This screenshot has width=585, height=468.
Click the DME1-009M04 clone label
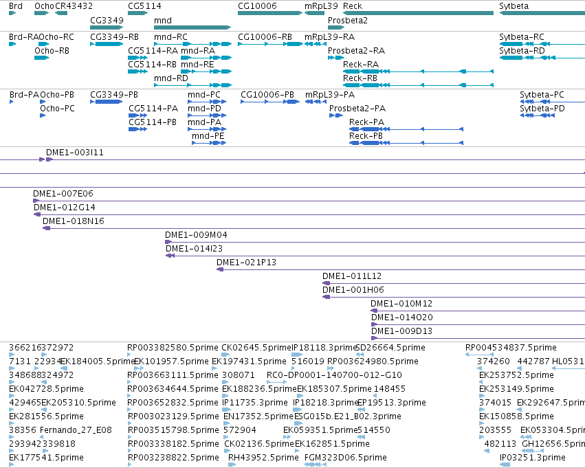coord(196,235)
